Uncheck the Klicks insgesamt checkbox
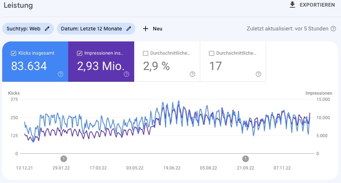341x183 pixels. pos(14,53)
